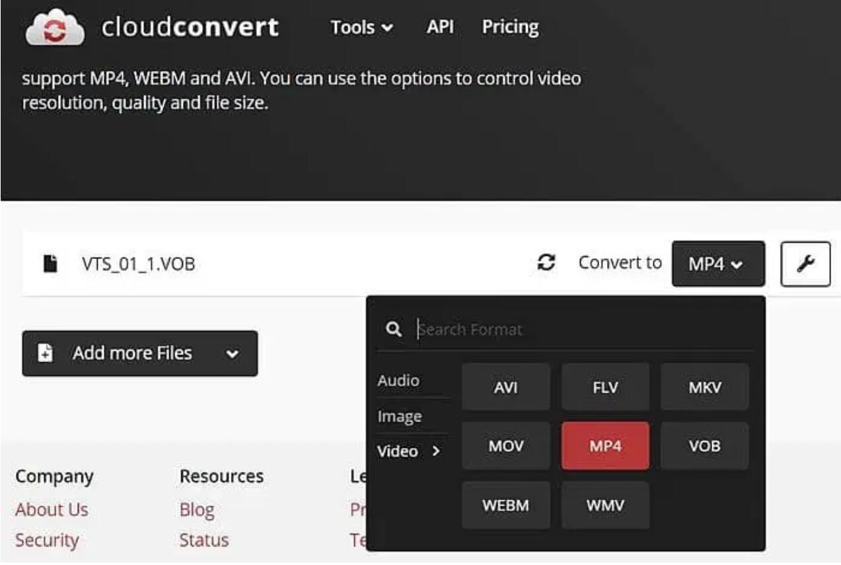Open the Blog link under Resources
This screenshot has height=565, width=841.
[x=197, y=510]
